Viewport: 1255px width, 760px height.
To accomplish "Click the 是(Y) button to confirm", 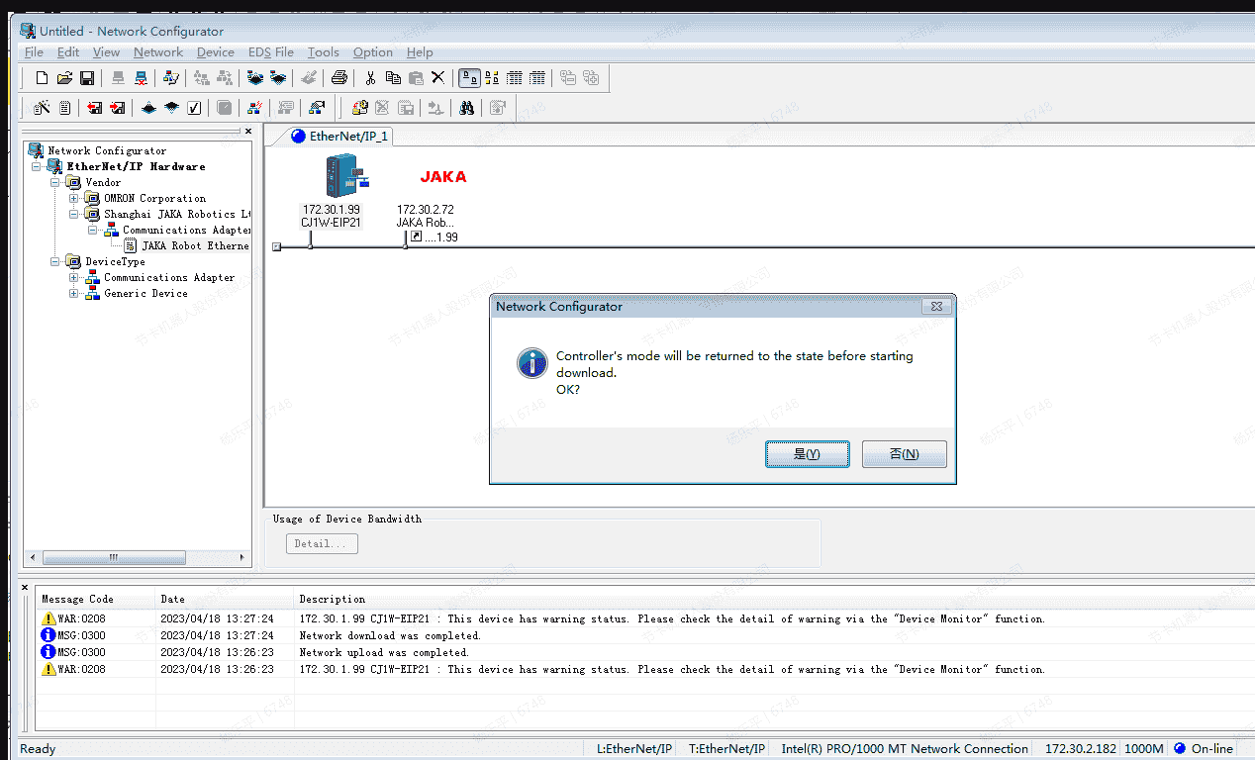I will pyautogui.click(x=807, y=454).
